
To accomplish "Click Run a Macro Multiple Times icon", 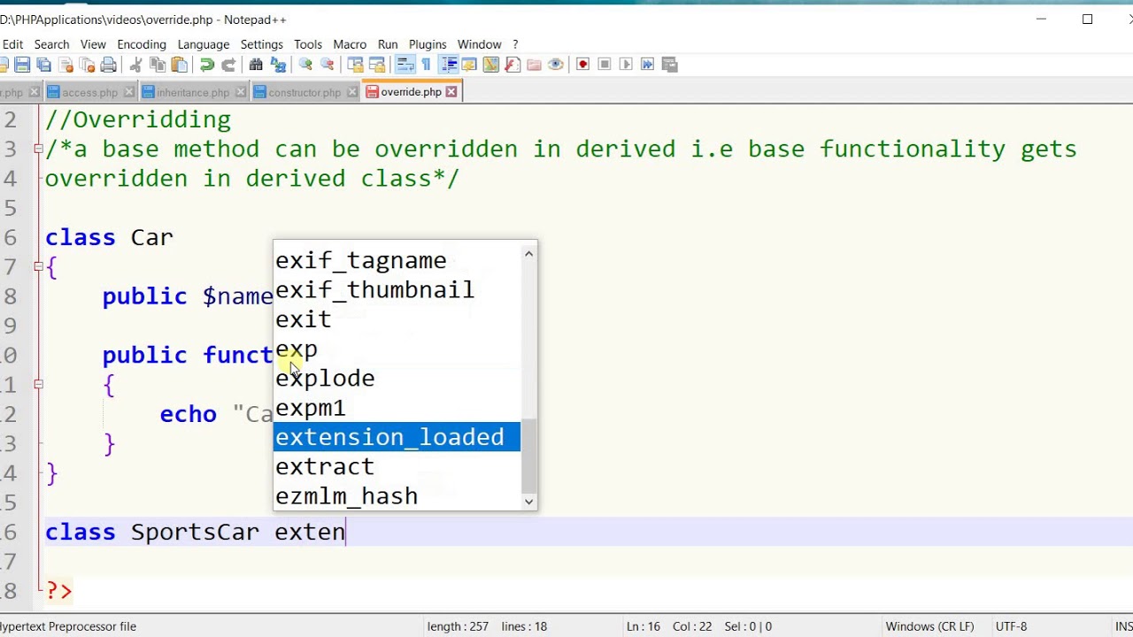I will [x=647, y=65].
